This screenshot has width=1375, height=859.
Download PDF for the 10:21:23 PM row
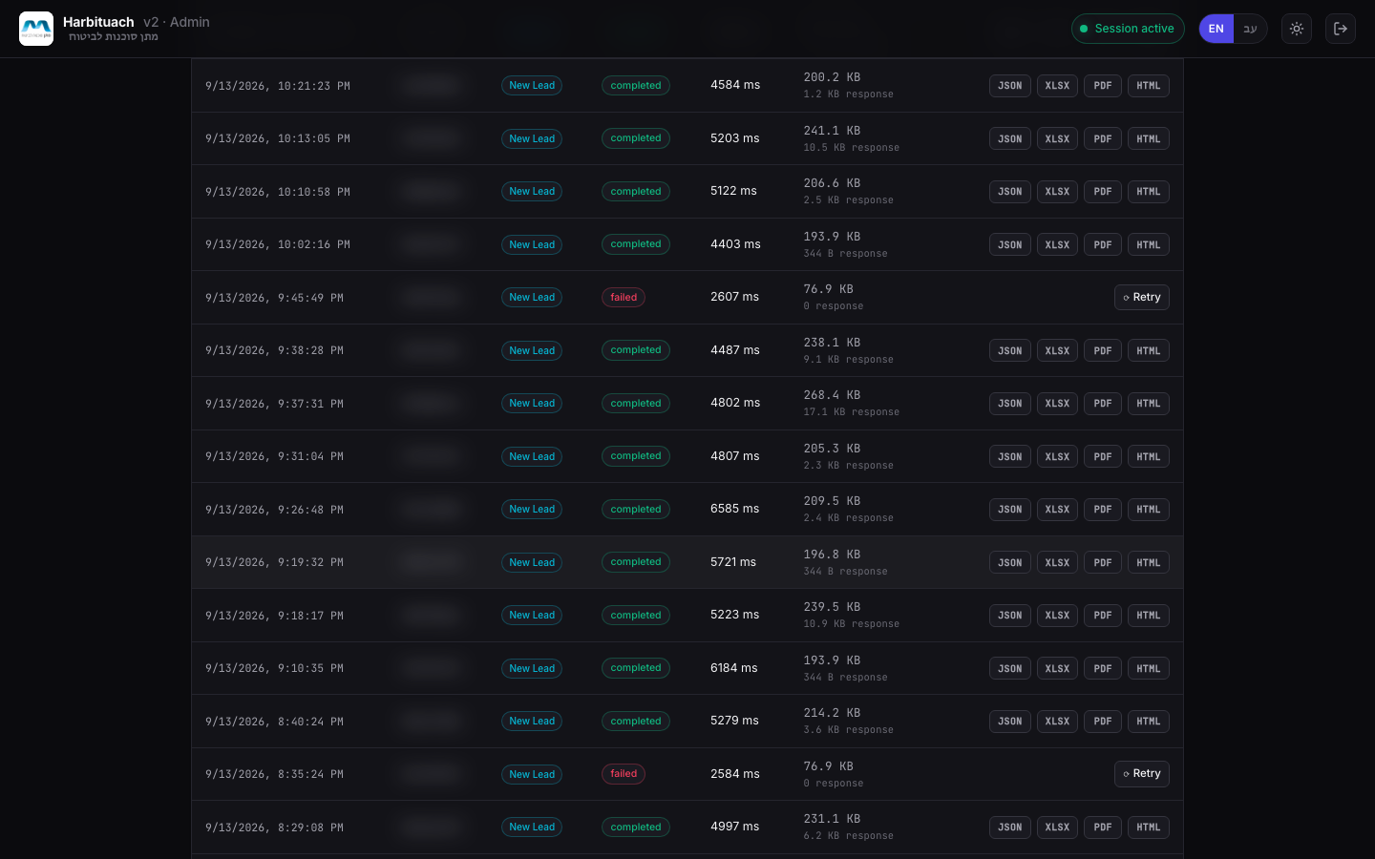1103,86
